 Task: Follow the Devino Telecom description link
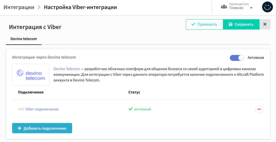tap(66, 69)
